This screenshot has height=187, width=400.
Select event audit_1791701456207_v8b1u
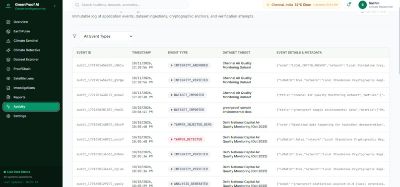pyautogui.click(x=100, y=65)
